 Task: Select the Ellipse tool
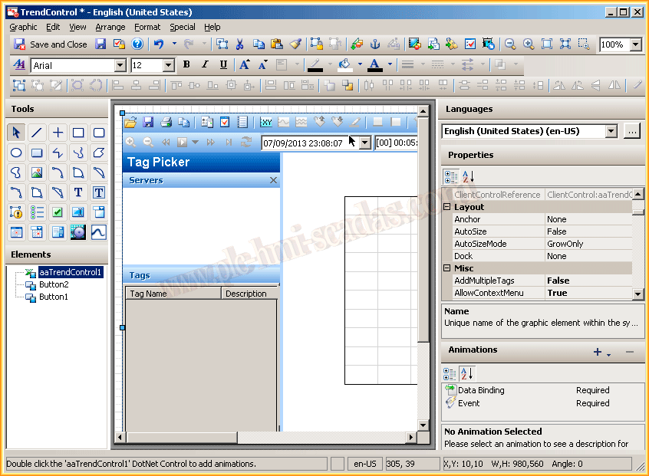(x=16, y=153)
